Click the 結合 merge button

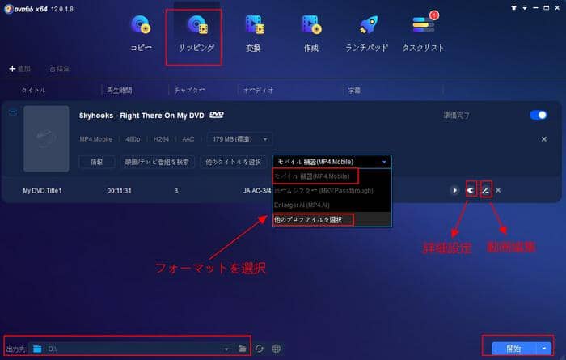coord(59,69)
